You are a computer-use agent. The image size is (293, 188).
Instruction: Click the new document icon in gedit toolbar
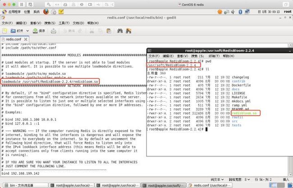5,31
